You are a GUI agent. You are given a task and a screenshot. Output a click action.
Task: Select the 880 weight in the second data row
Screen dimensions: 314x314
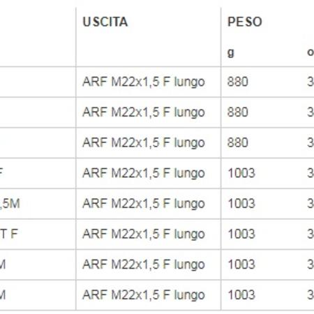[238, 112]
